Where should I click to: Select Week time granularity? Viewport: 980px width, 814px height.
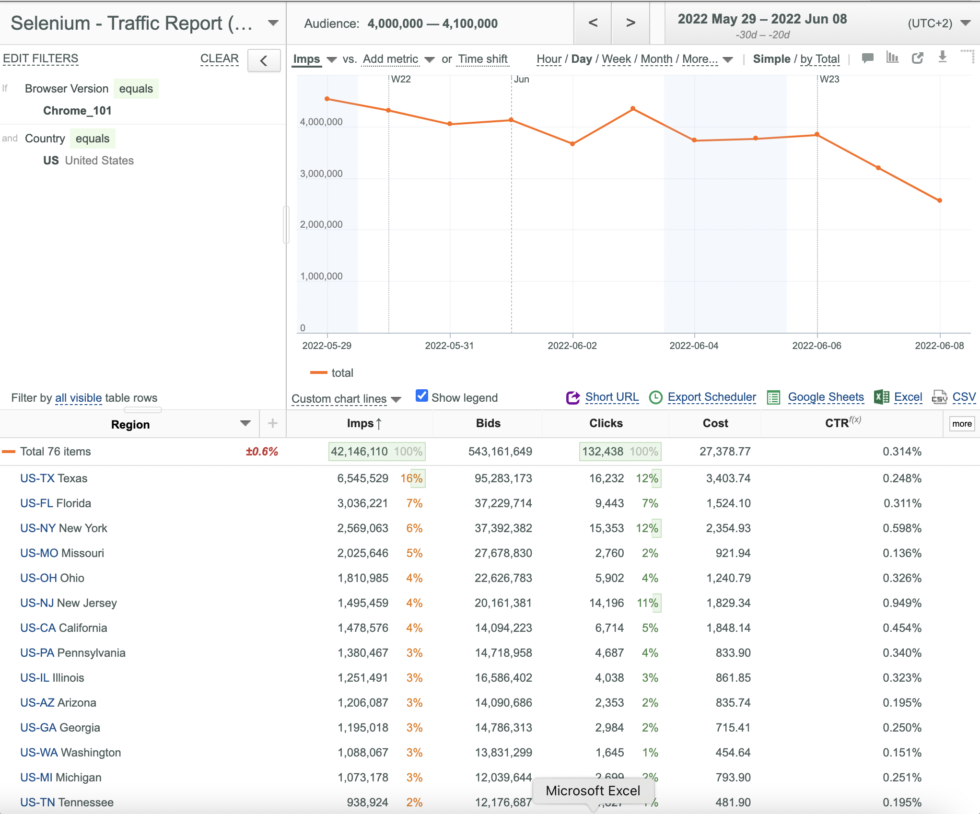(616, 59)
